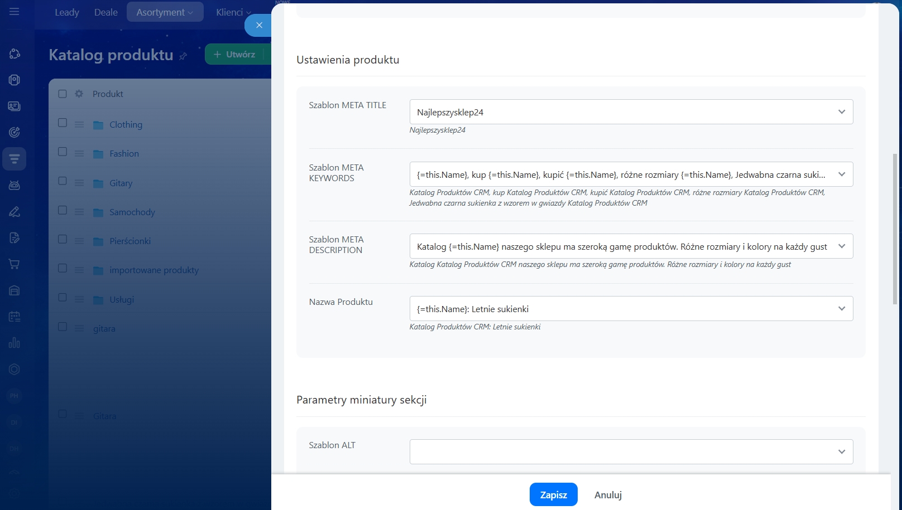
Task: Click the shopping cart icon in the sidebar
Action: 15,264
